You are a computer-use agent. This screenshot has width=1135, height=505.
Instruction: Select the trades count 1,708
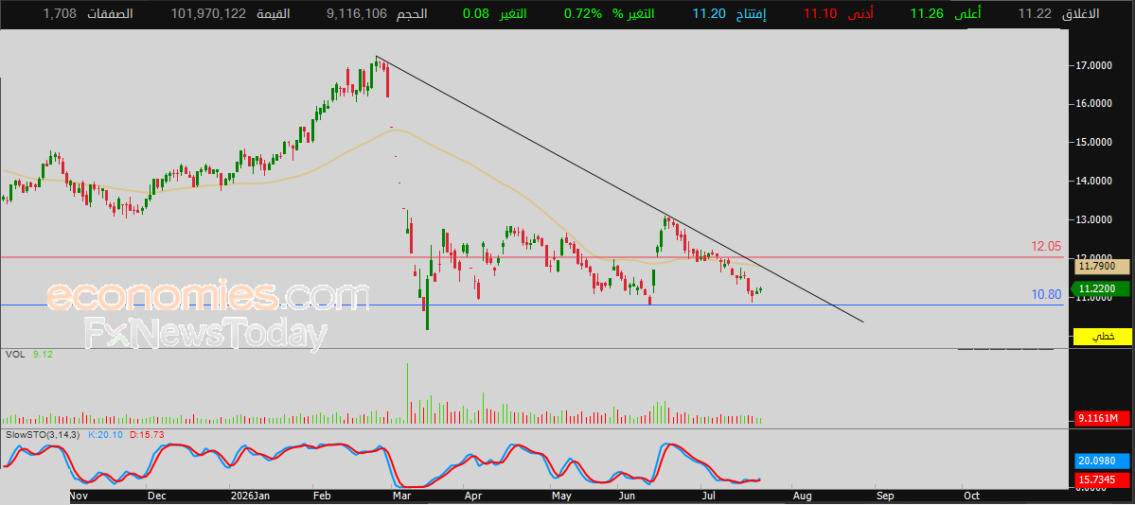[60, 14]
